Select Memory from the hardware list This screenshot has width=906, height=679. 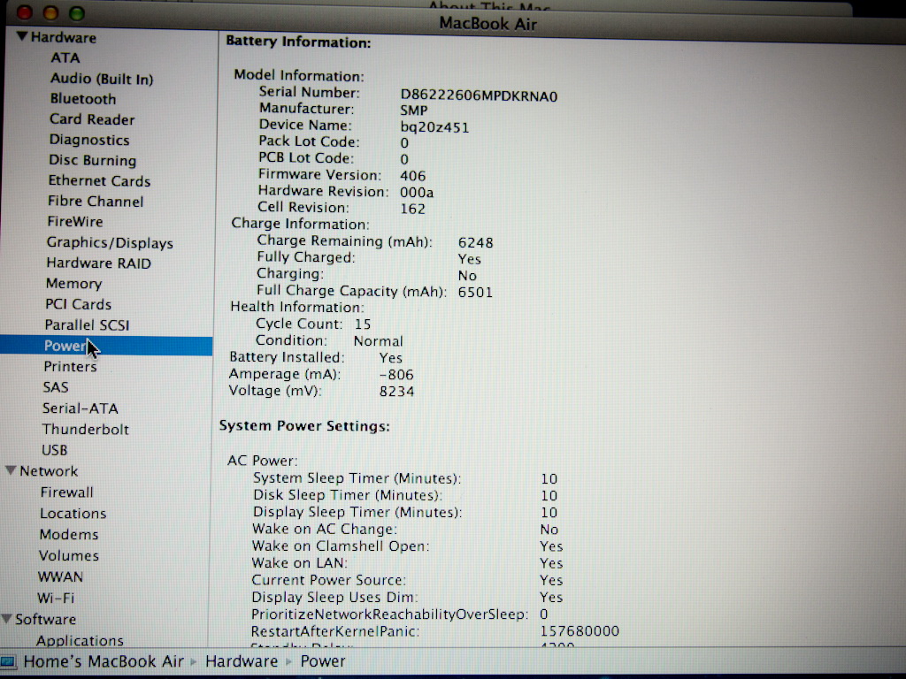tap(73, 284)
